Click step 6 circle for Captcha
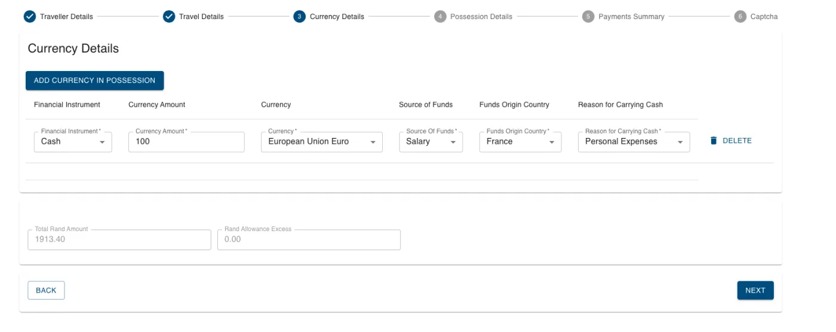The width and height of the screenshot is (836, 332). pyautogui.click(x=740, y=17)
